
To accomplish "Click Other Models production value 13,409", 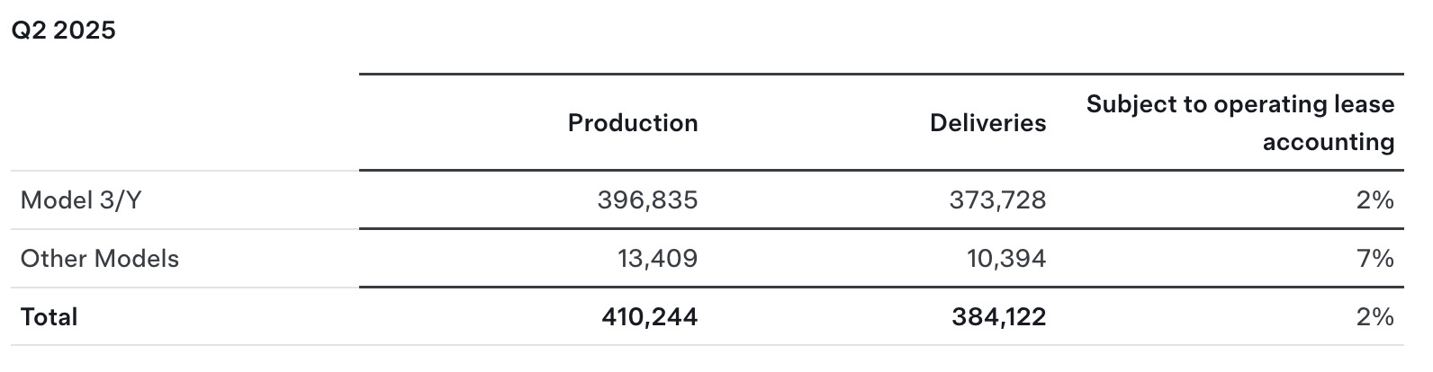I will [657, 259].
